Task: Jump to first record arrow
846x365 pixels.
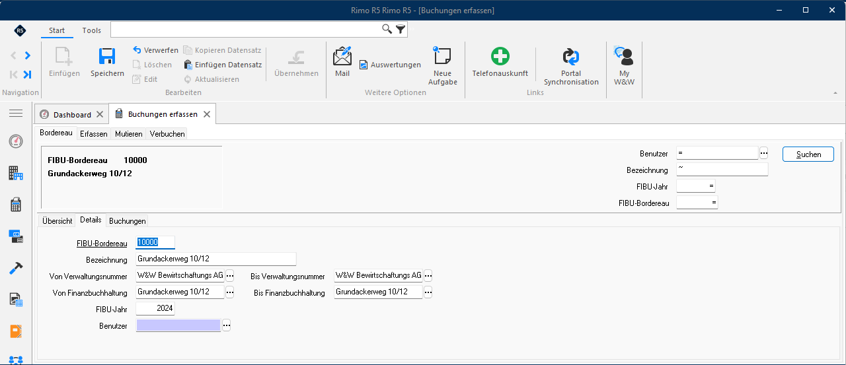Action: [x=14, y=75]
